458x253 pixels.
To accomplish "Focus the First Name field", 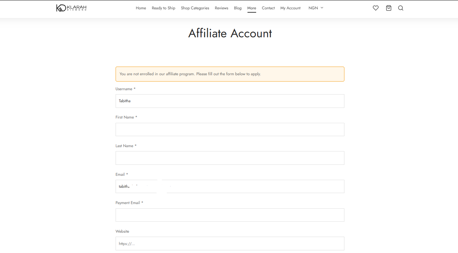I will [230, 129].
